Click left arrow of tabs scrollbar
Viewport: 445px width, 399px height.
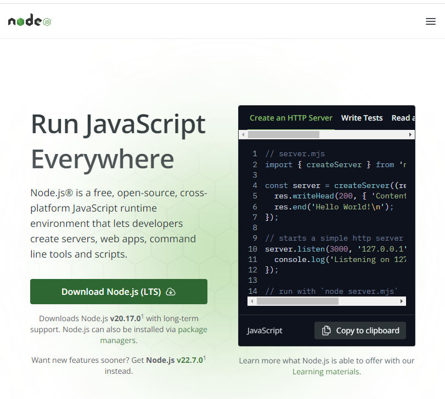coord(243,135)
